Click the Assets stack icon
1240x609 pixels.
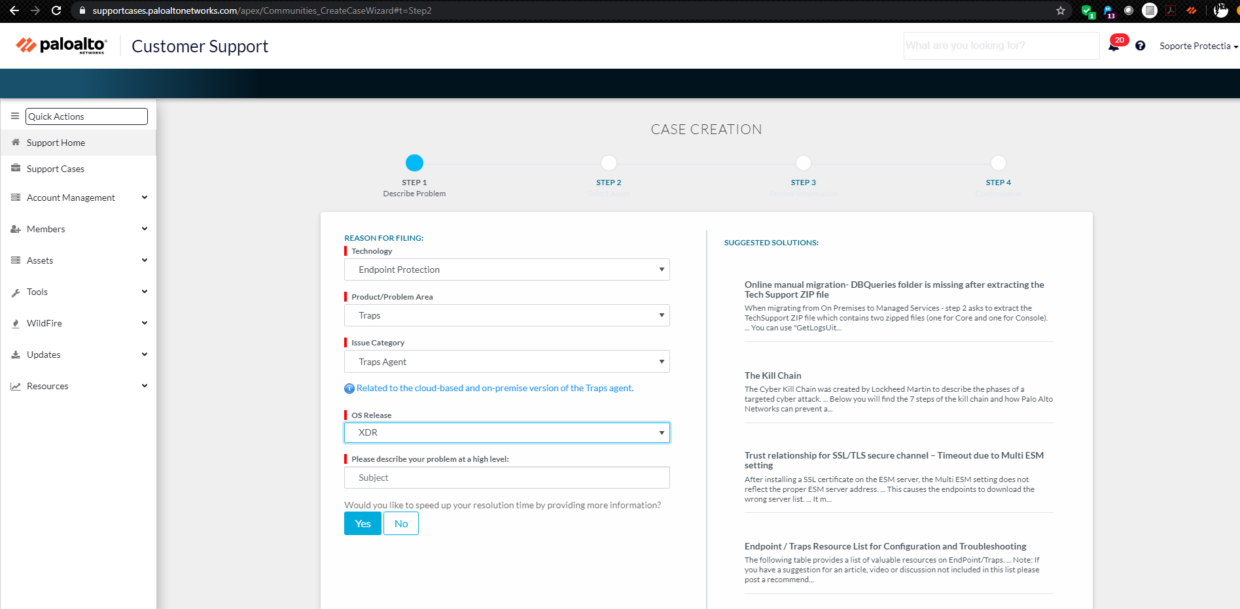coord(16,260)
